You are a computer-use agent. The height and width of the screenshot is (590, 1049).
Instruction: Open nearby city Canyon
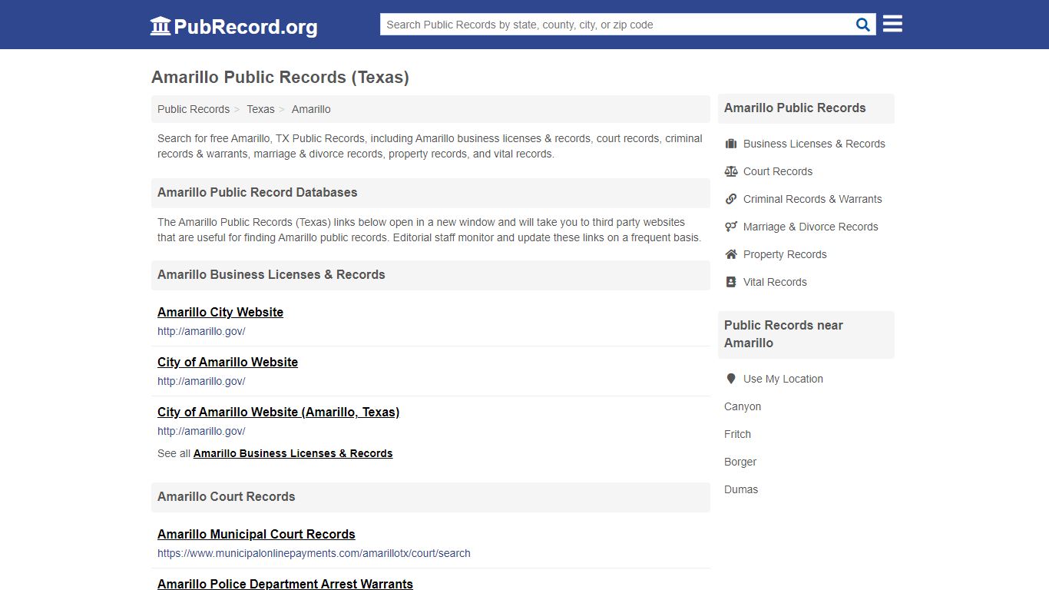743,406
